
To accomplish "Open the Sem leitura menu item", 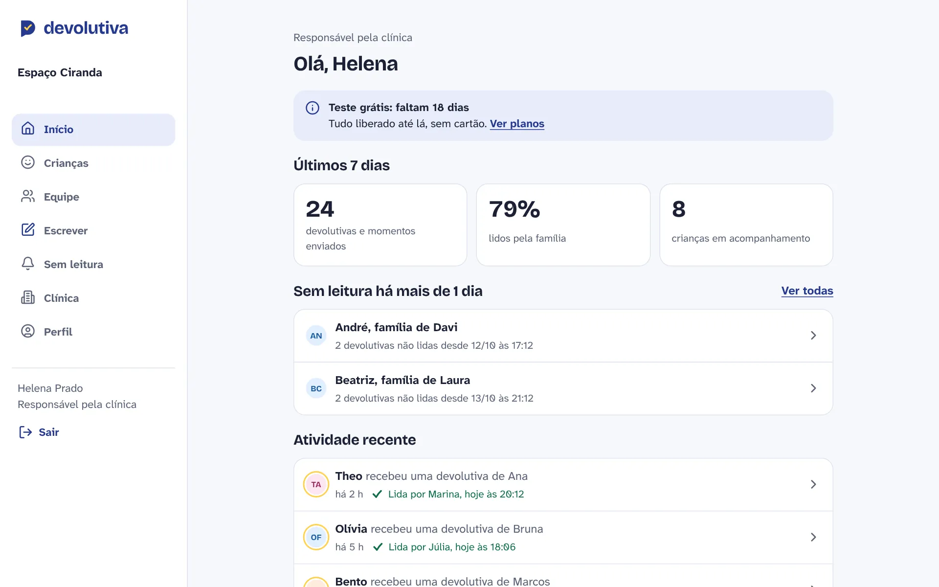I will coord(93,264).
